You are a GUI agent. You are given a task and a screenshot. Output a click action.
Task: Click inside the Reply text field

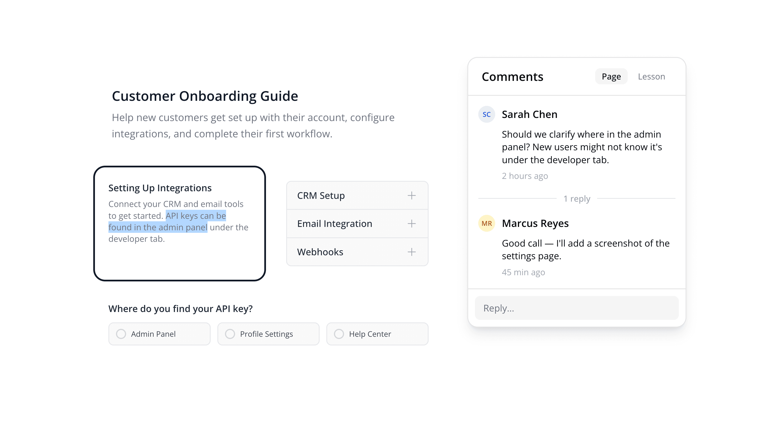tap(576, 308)
